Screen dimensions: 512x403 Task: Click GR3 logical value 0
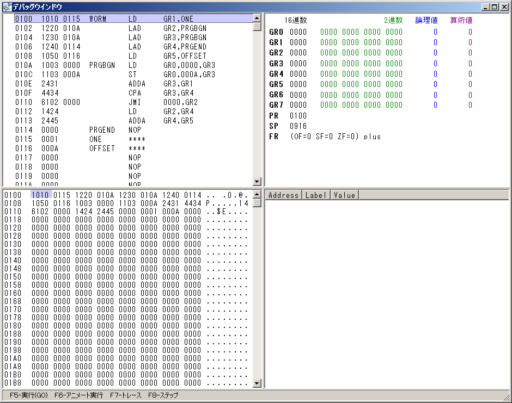point(435,63)
